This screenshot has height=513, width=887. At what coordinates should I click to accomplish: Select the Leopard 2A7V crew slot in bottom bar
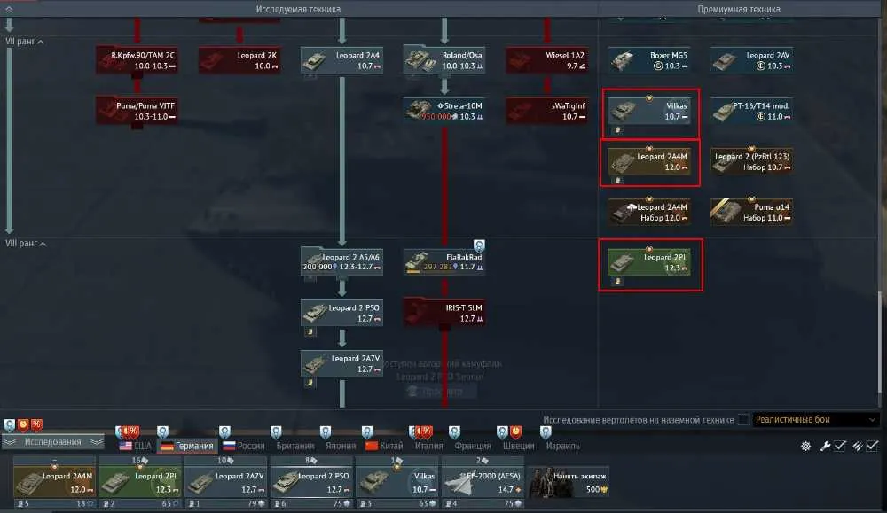(x=225, y=483)
